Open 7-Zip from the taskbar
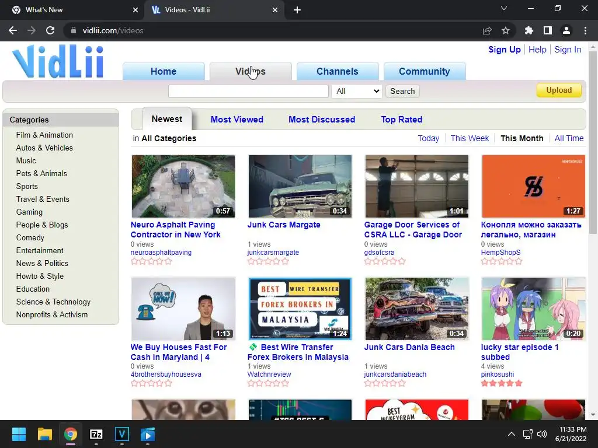Viewport: 598px width, 448px height. 96,434
